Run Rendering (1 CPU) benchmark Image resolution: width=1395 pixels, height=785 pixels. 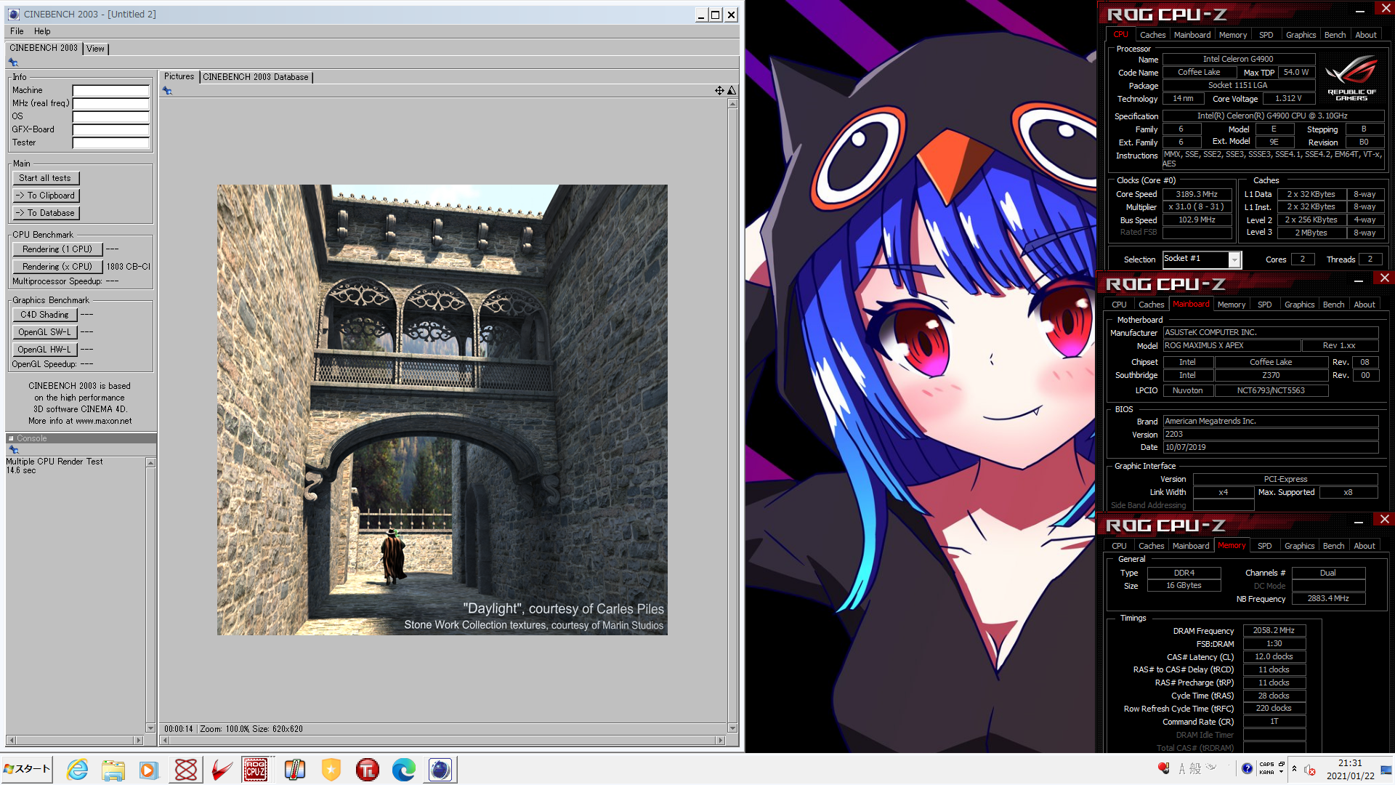pos(57,249)
